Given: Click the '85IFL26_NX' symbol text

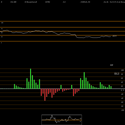Looking at the screenshot, I should tap(85, 2).
